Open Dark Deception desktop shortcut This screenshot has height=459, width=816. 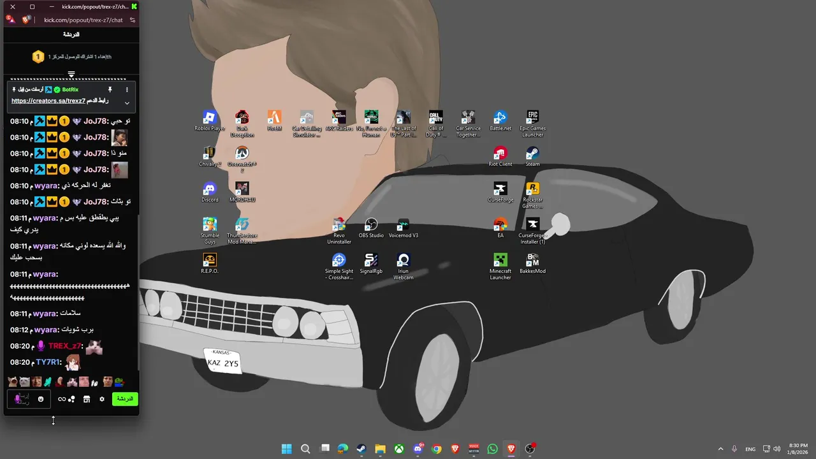[x=242, y=124]
